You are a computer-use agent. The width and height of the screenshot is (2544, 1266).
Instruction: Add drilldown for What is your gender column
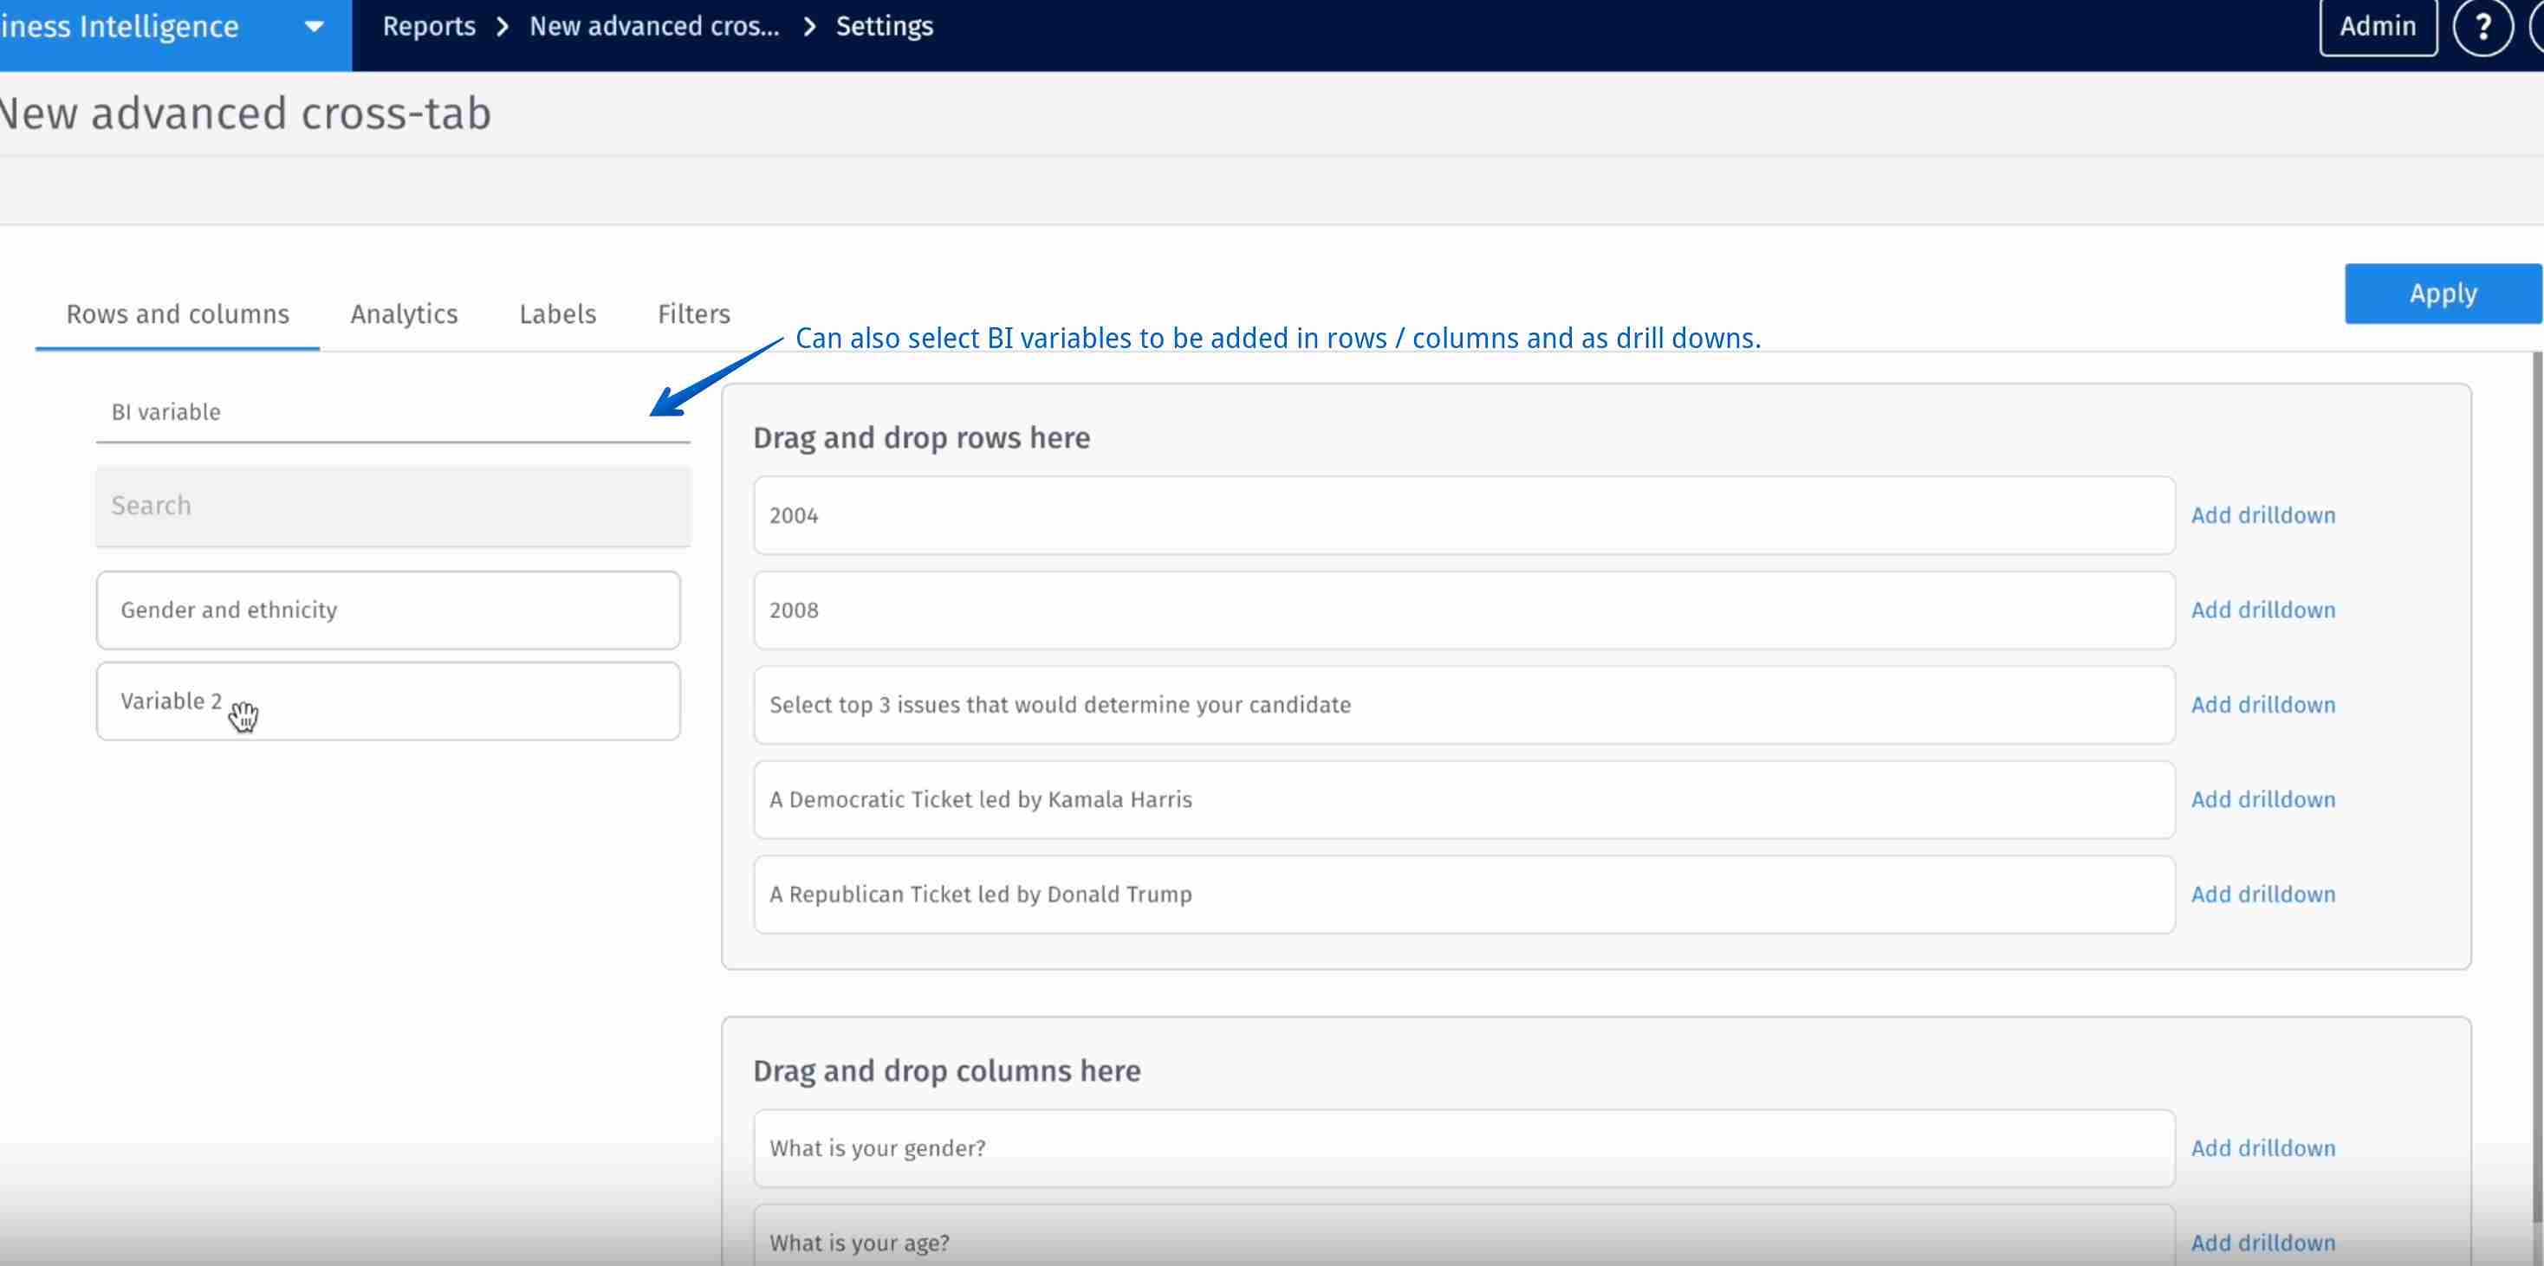click(2263, 1147)
